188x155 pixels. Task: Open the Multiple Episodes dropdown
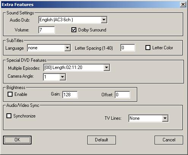(x=106, y=67)
